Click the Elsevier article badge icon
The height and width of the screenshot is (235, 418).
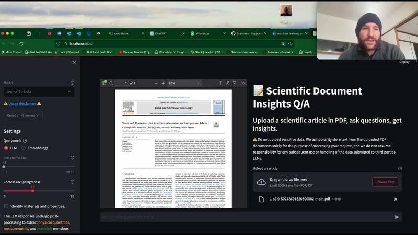point(216,124)
